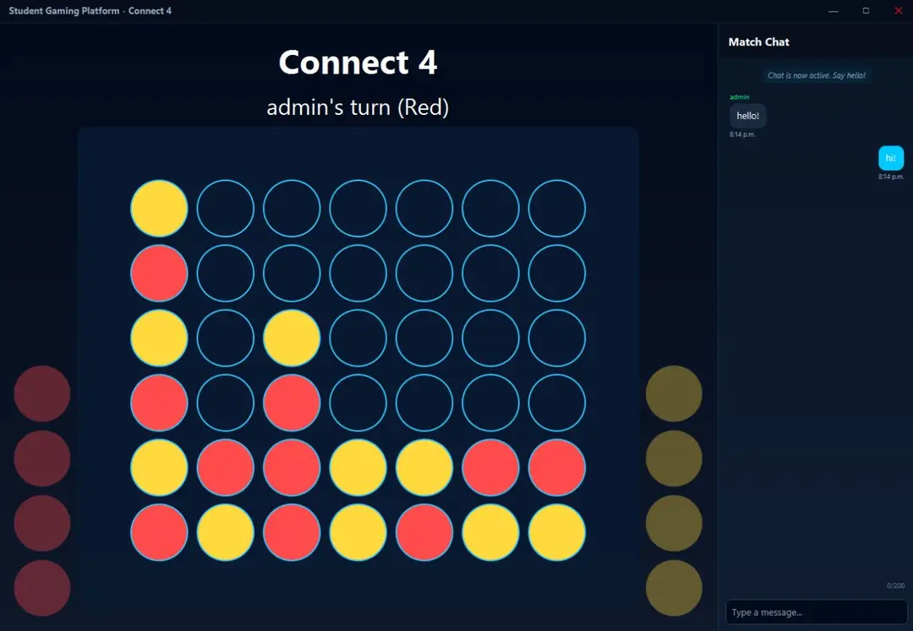Click the 'Student Gaming Platform - Connect 4' window title
Viewport: 913px width, 631px height.
(90, 10)
